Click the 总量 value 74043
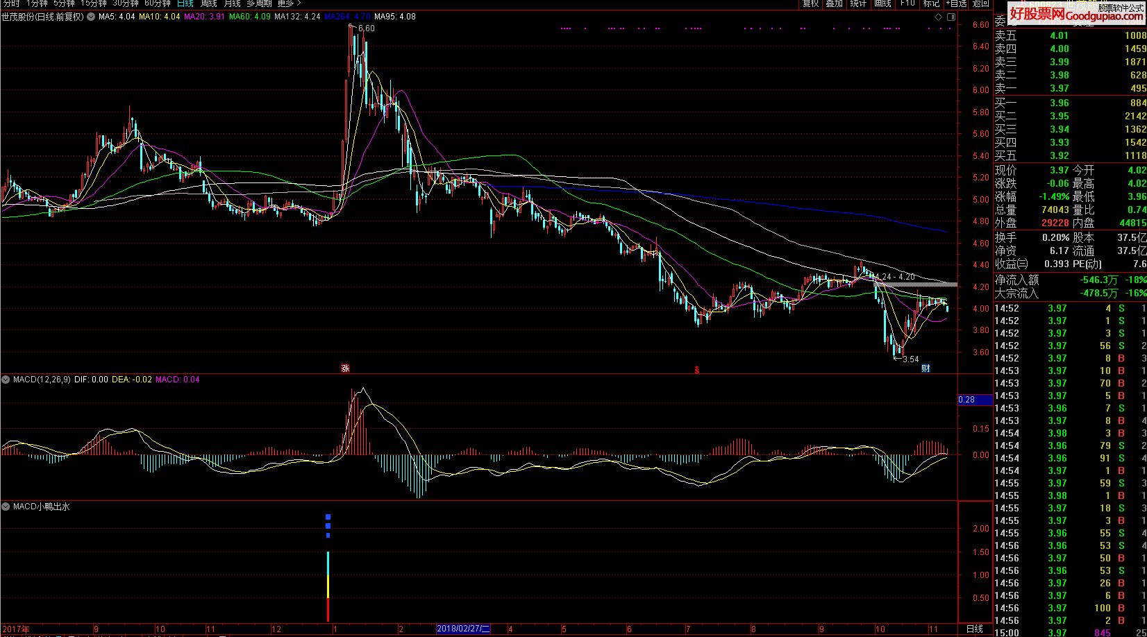1147x637 pixels. pyautogui.click(x=1055, y=210)
